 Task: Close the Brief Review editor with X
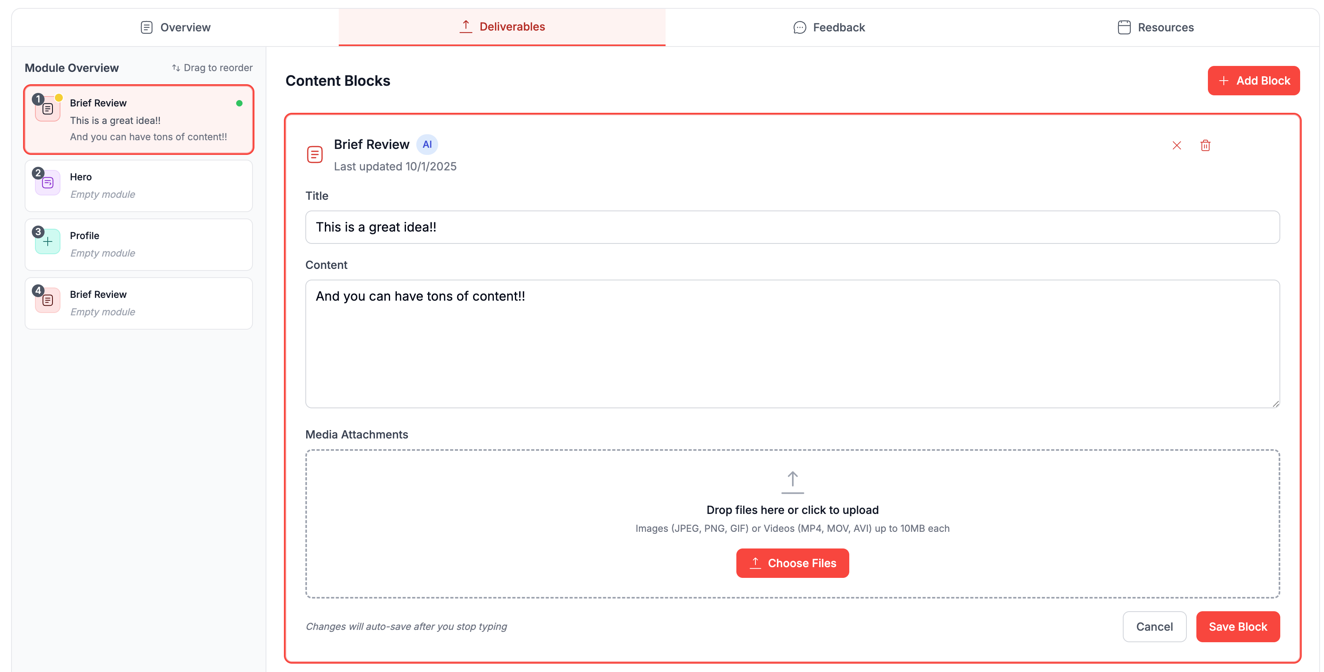1176,145
